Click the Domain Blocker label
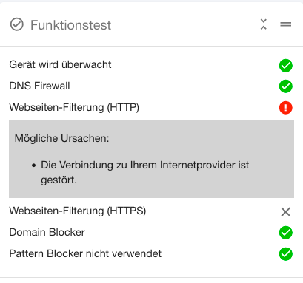 click(47, 232)
